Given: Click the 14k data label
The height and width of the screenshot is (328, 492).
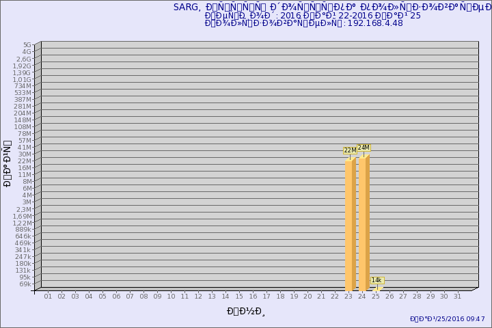Looking at the screenshot, I should coord(377,280).
